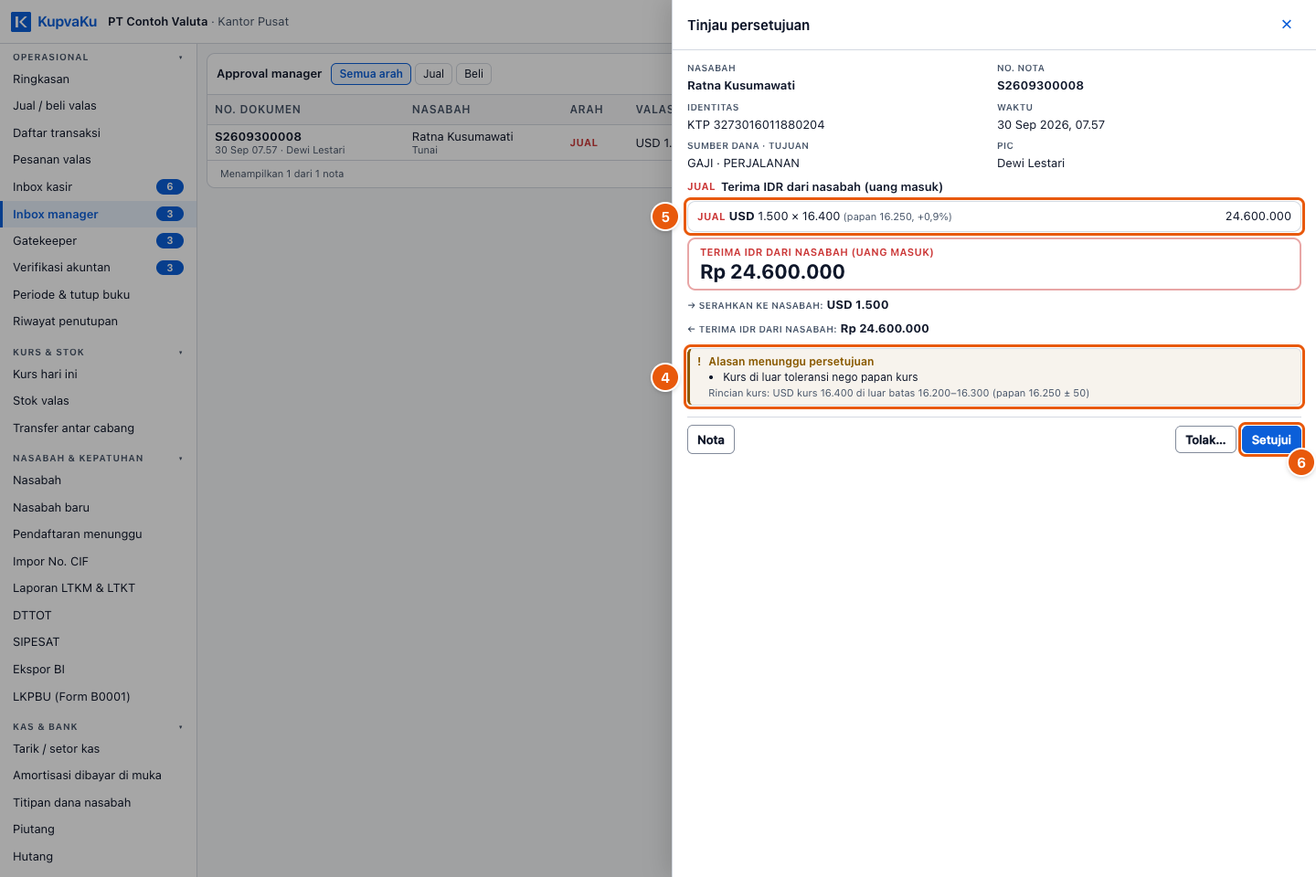
Task: Click the NO. DOKUMEN column header
Action: click(258, 110)
